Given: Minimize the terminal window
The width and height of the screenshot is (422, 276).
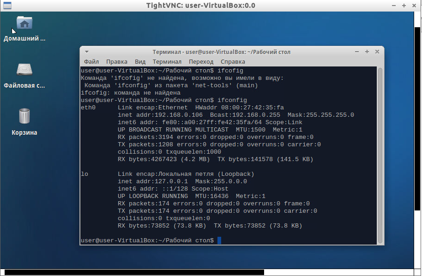Looking at the screenshot, I should click(357, 52).
